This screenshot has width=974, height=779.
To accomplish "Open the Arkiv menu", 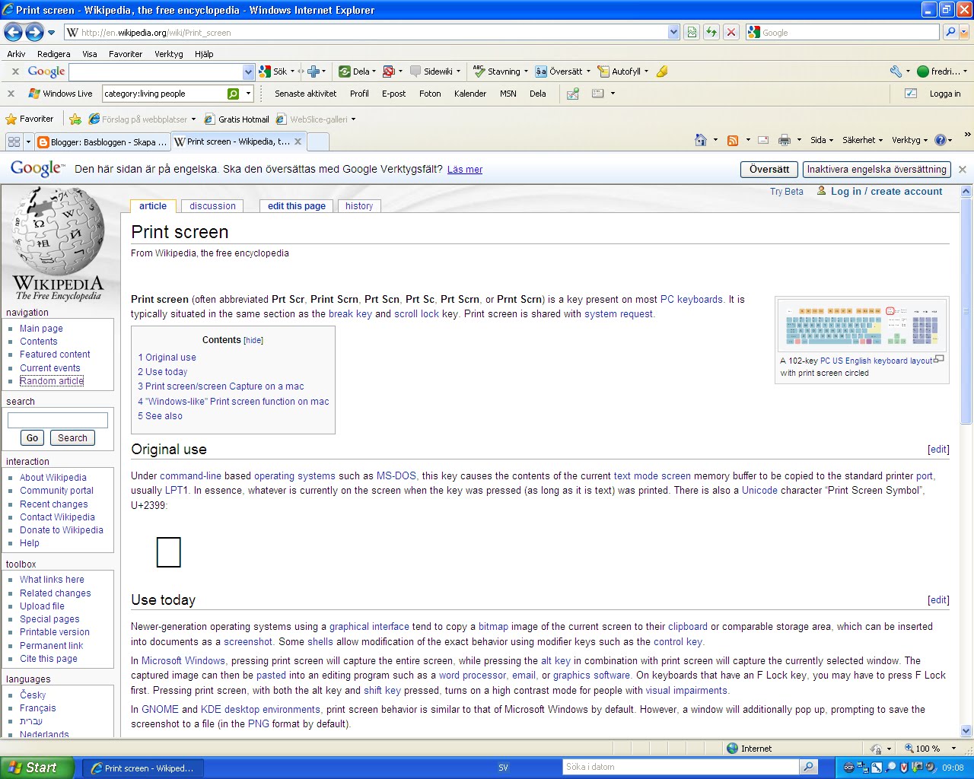I will (16, 54).
